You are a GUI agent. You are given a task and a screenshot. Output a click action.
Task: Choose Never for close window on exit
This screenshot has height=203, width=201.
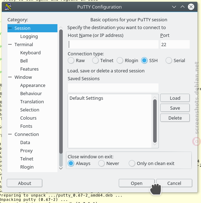click(x=101, y=163)
